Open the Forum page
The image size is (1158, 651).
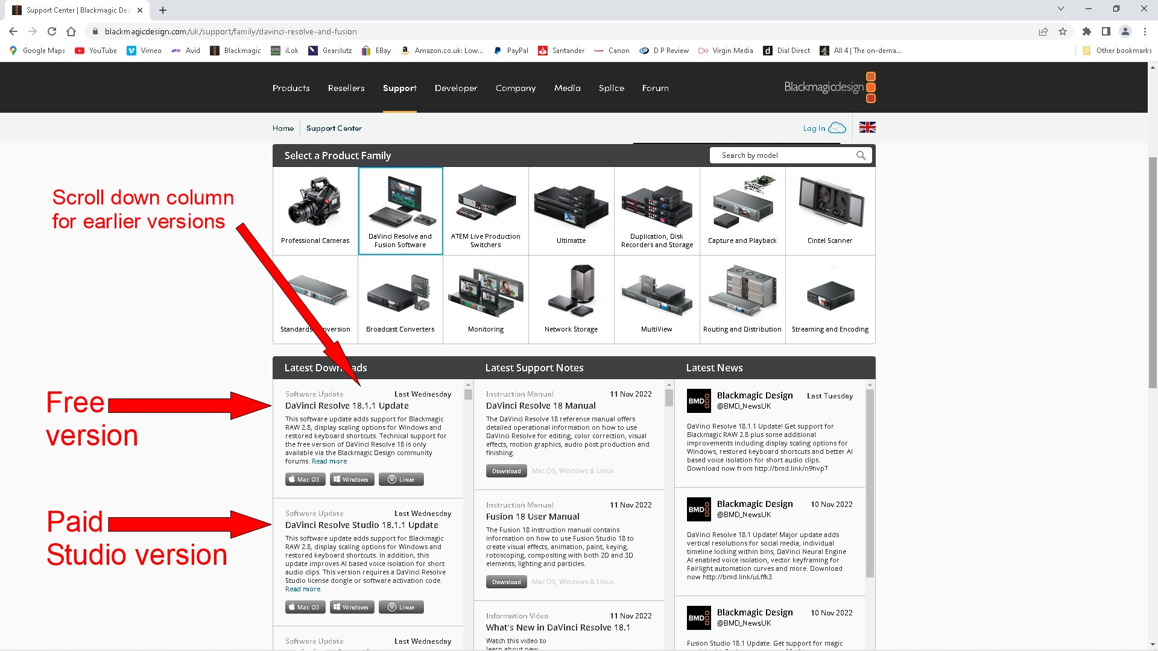pyautogui.click(x=656, y=88)
